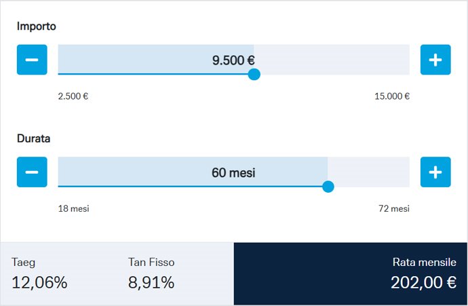468x306 pixels.
Task: Click the Tan Fisso 8,91% value
Action: pyautogui.click(x=151, y=282)
